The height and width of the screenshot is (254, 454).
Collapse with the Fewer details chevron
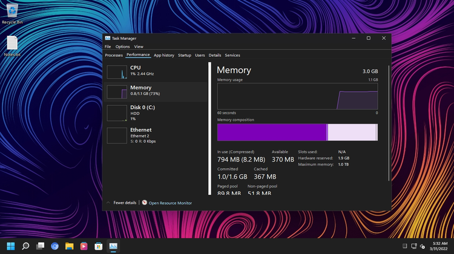[108, 203]
